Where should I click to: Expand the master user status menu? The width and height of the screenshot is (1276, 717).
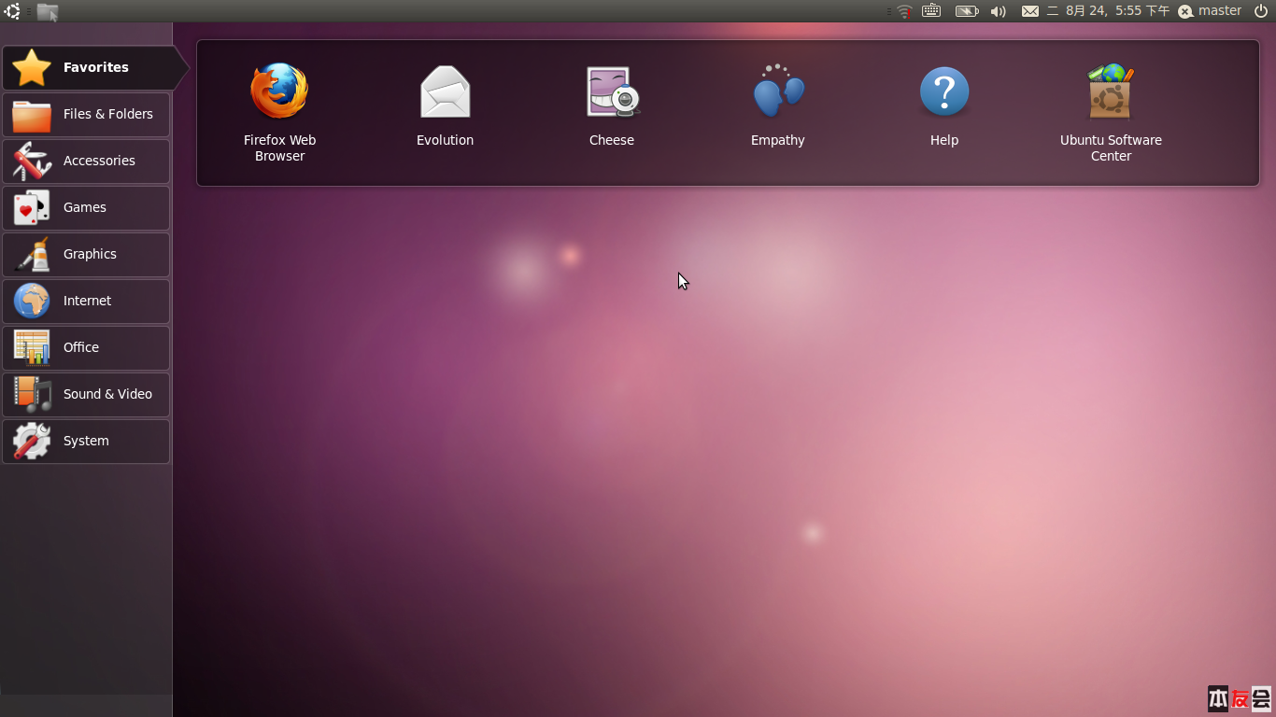click(x=1210, y=11)
